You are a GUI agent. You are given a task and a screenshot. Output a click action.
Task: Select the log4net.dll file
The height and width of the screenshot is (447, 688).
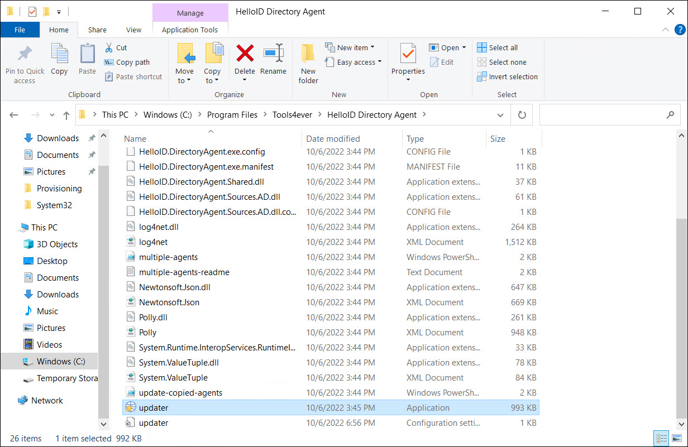click(x=331, y=227)
